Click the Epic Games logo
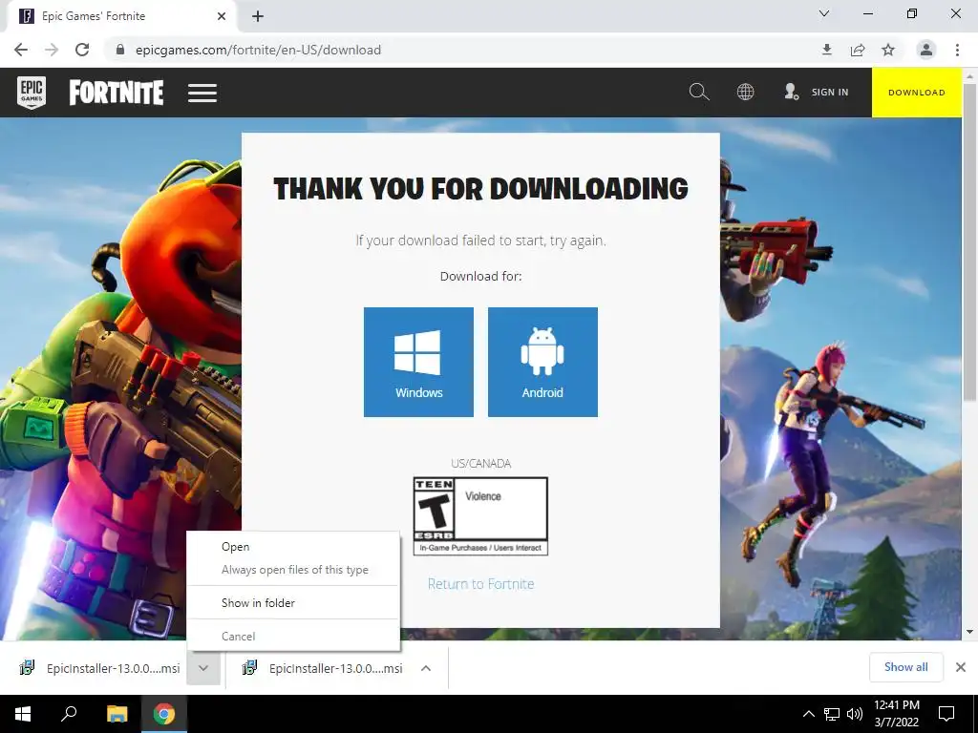Screen dimensions: 978x733 coord(32,93)
